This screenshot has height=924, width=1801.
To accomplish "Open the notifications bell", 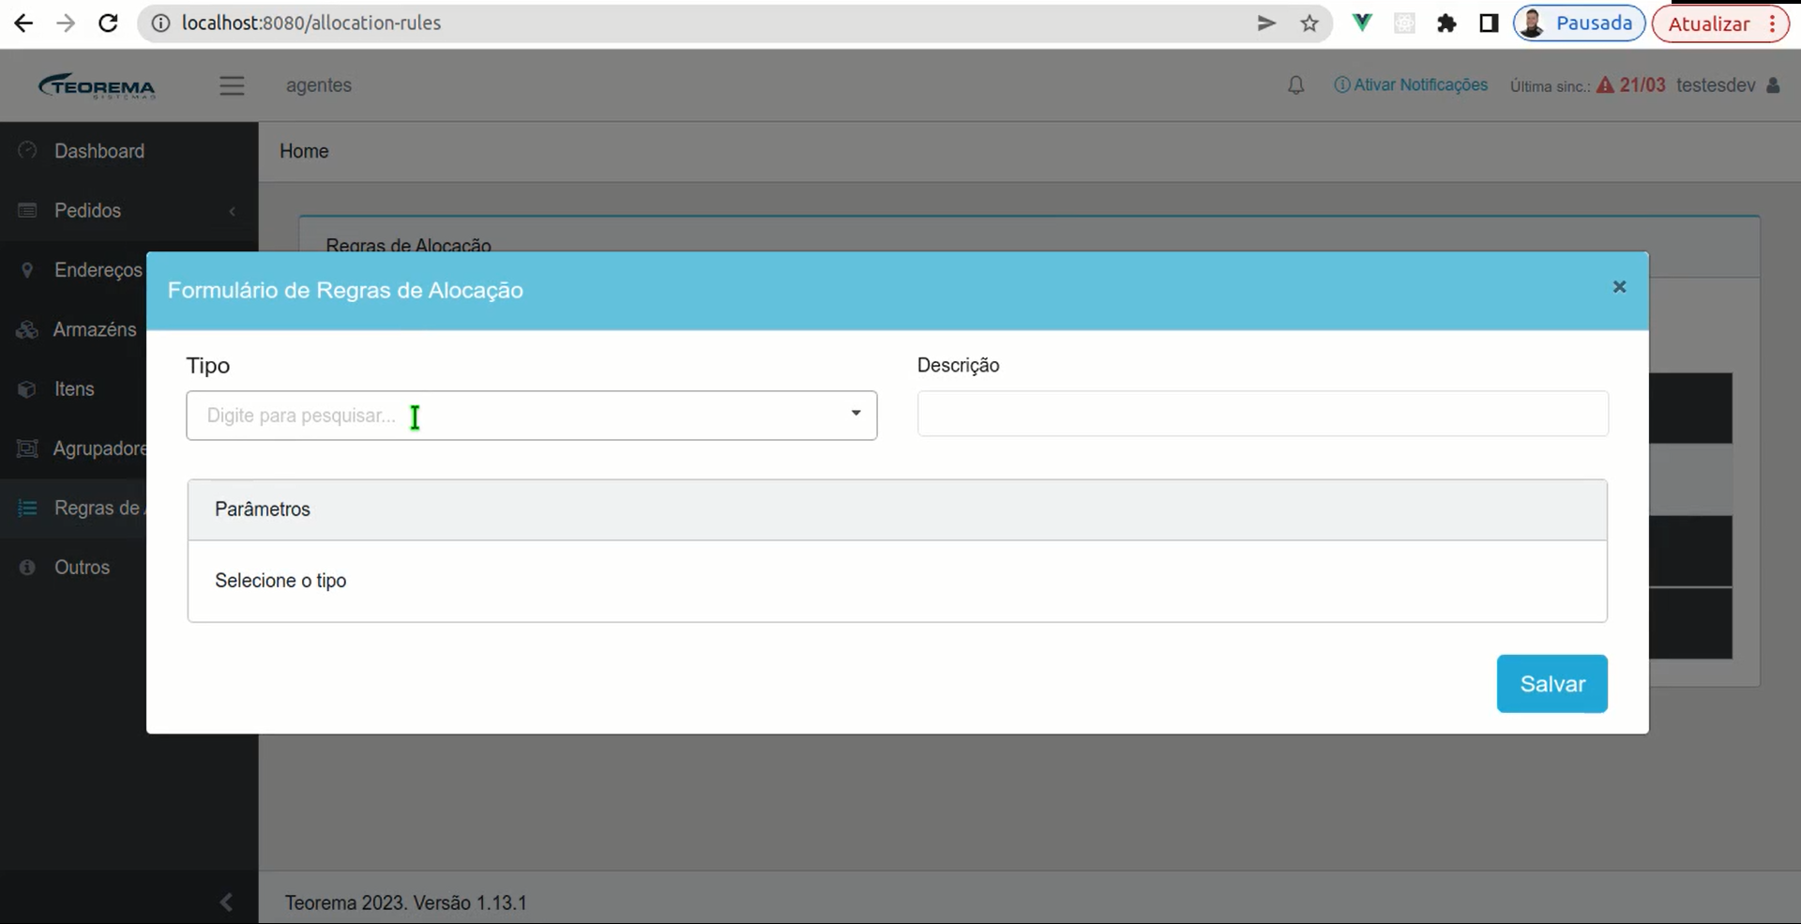I will tap(1295, 85).
